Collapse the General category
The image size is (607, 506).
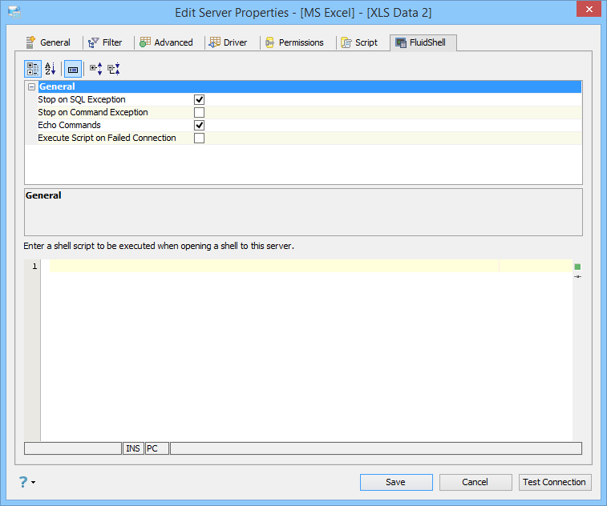click(32, 87)
